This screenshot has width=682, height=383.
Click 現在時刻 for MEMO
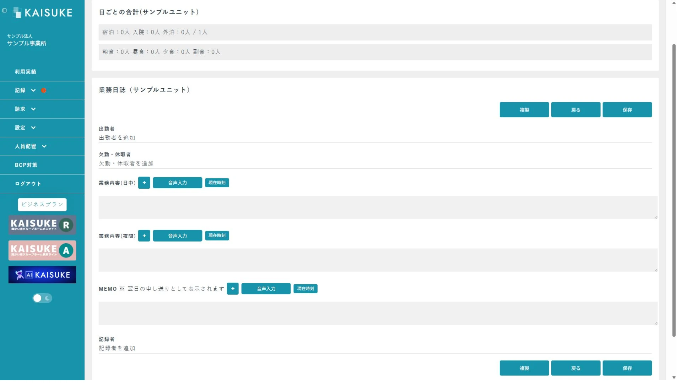pos(305,289)
